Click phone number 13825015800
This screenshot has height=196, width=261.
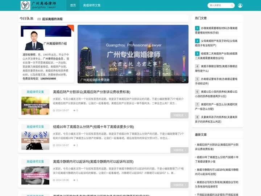tap(48, 78)
